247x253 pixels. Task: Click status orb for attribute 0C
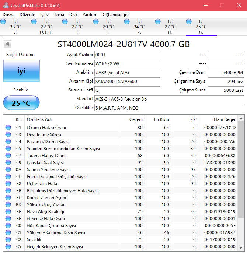[8, 176]
